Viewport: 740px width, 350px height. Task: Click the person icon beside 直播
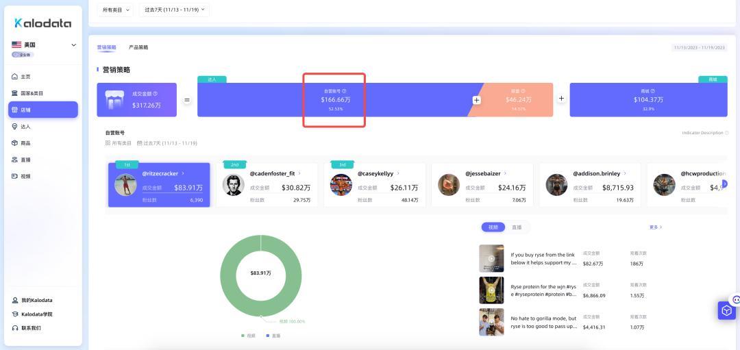(x=14, y=160)
